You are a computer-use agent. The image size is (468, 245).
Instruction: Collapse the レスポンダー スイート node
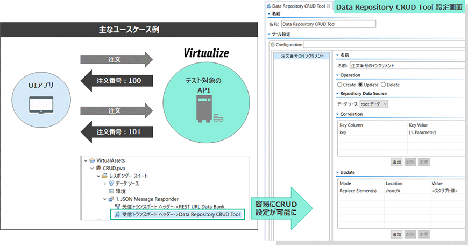point(98,176)
